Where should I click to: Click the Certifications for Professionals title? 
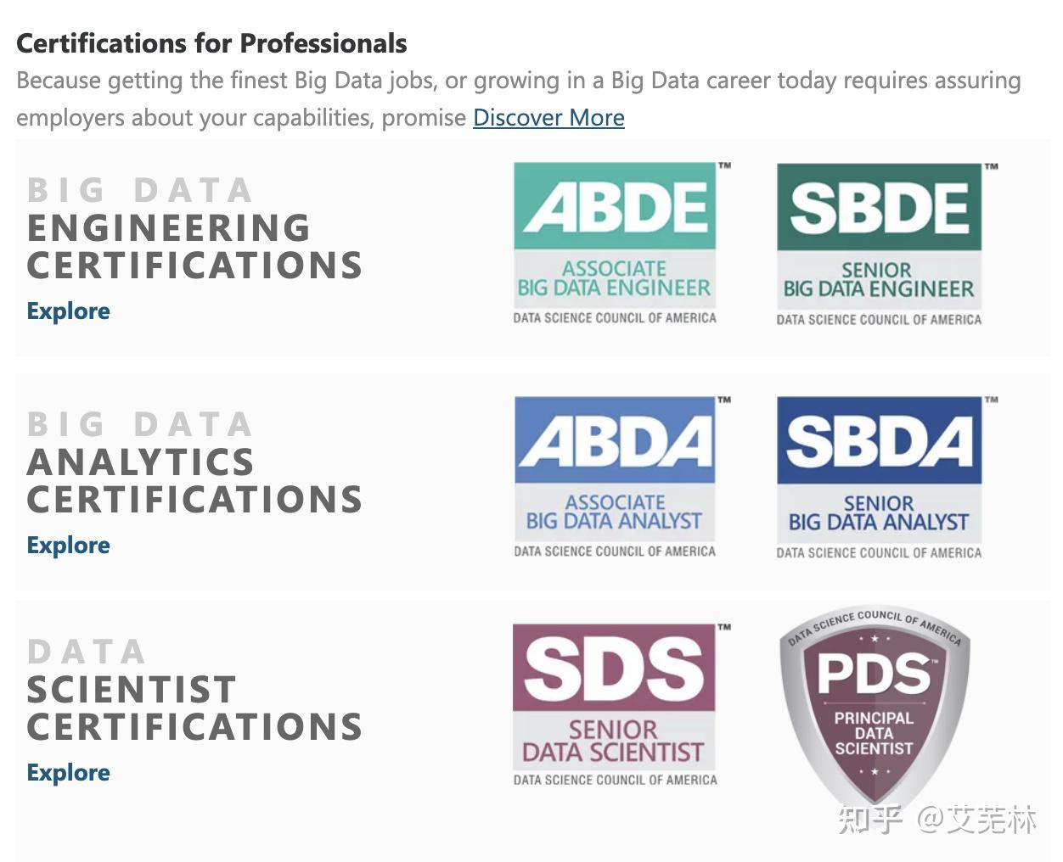click(211, 43)
